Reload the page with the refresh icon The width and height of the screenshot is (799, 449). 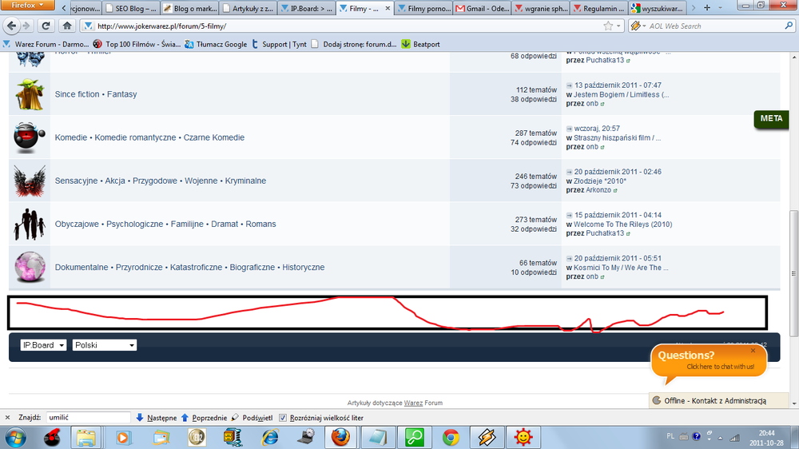coord(46,26)
